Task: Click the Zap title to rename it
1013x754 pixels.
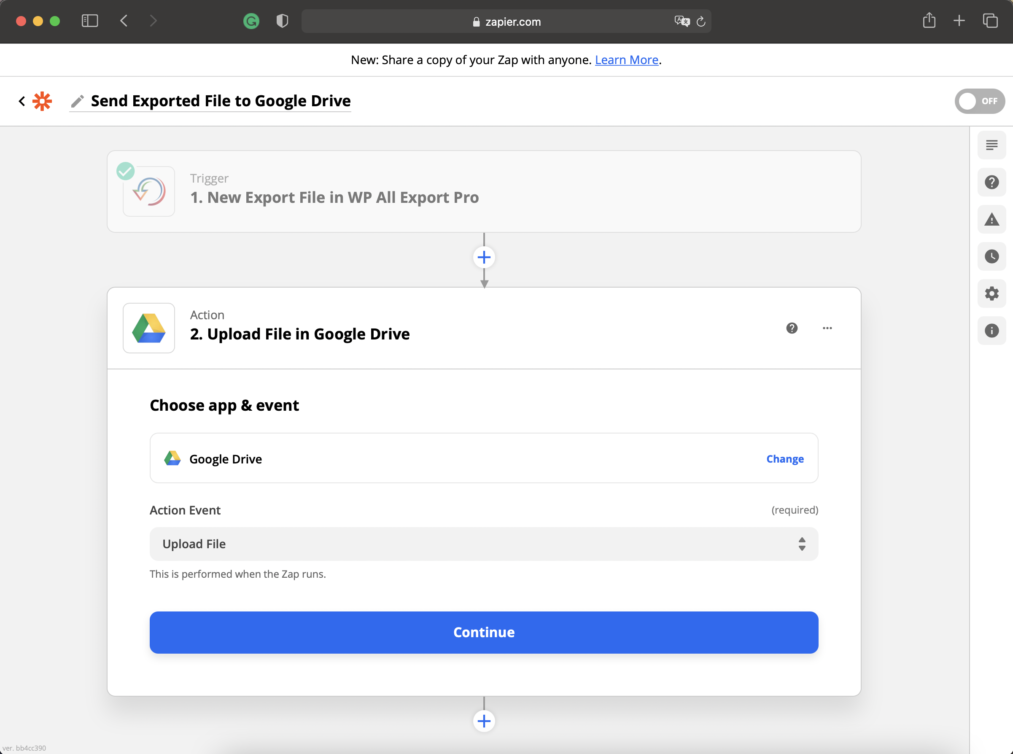Action: (x=221, y=101)
